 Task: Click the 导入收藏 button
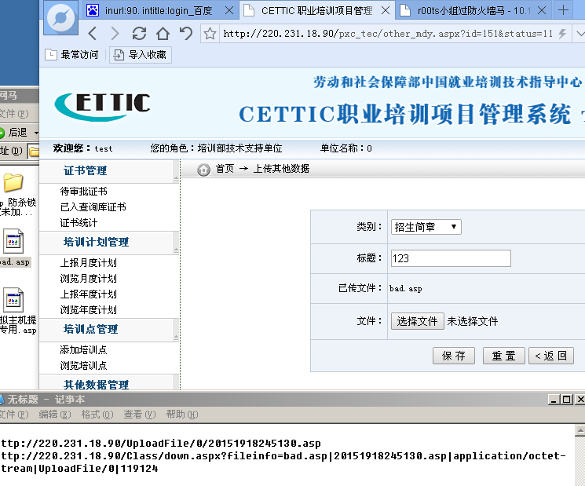pyautogui.click(x=141, y=55)
